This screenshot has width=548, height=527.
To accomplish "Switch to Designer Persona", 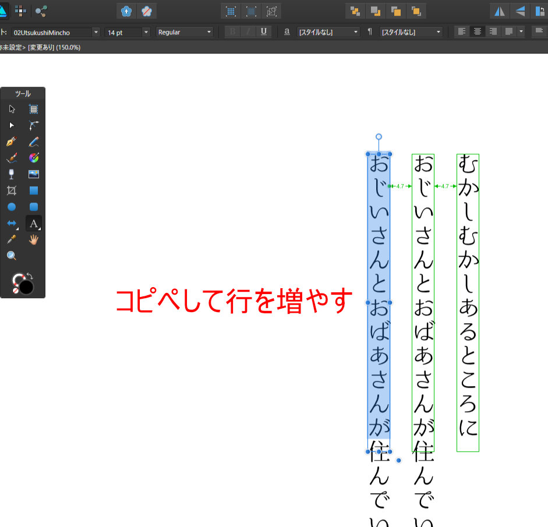I will coord(3,11).
